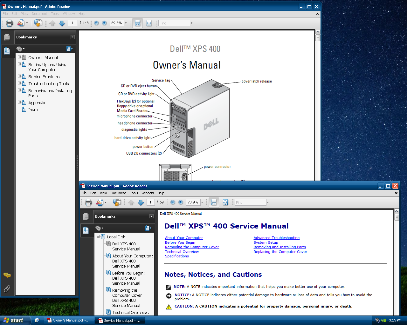Open zoom level dropdown in Service Manual
407x325 pixels.
202,202
